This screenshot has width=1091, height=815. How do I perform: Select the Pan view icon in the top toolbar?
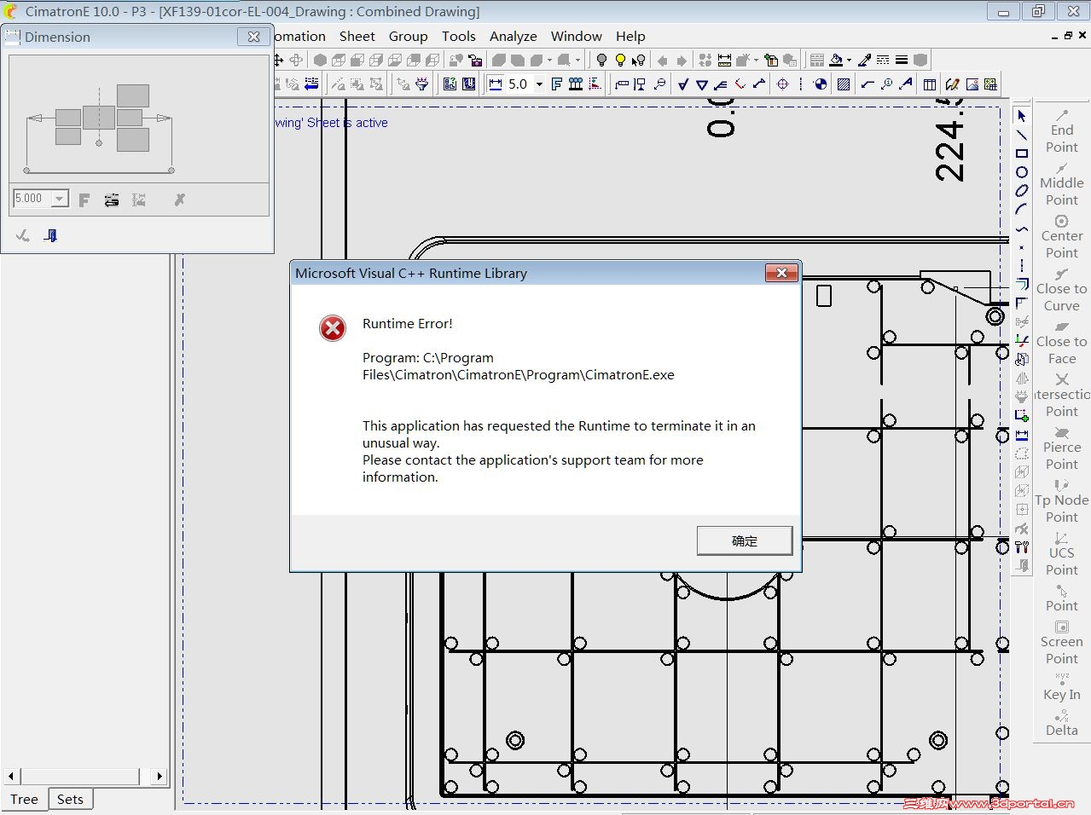tap(278, 60)
